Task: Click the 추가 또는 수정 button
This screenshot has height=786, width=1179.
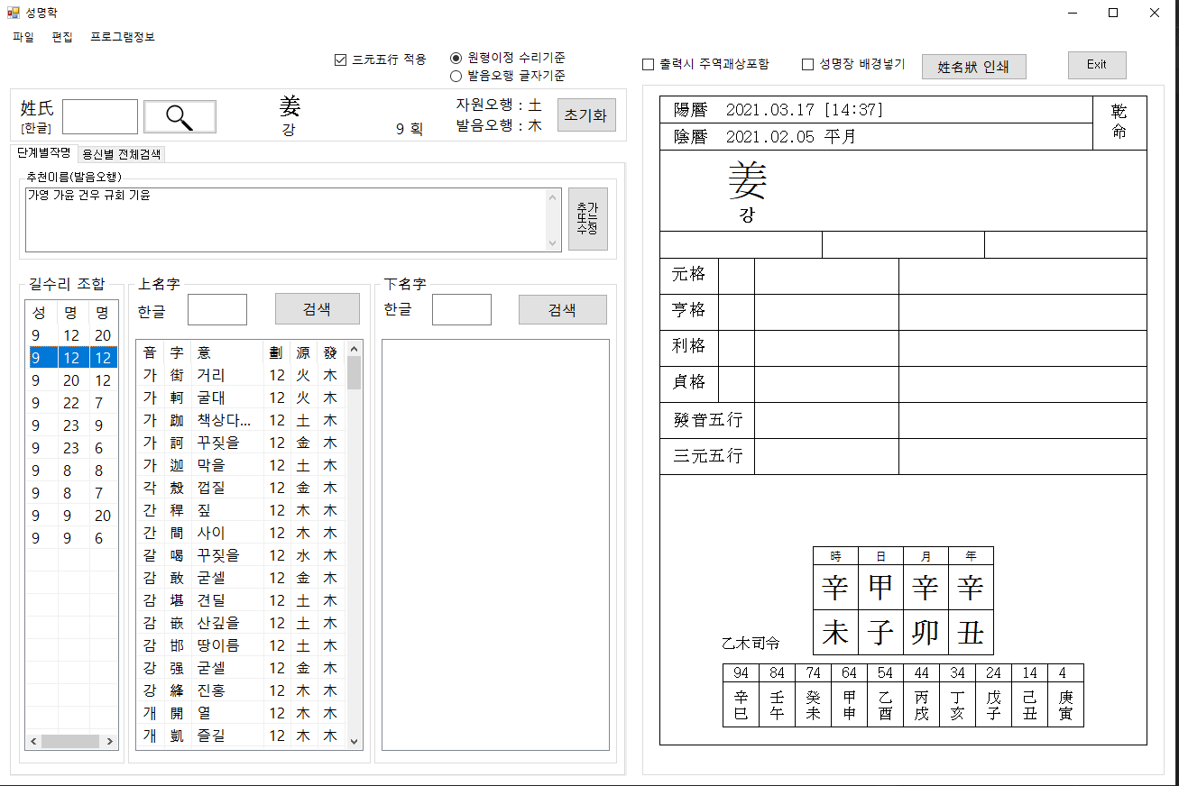Action: pos(588,219)
